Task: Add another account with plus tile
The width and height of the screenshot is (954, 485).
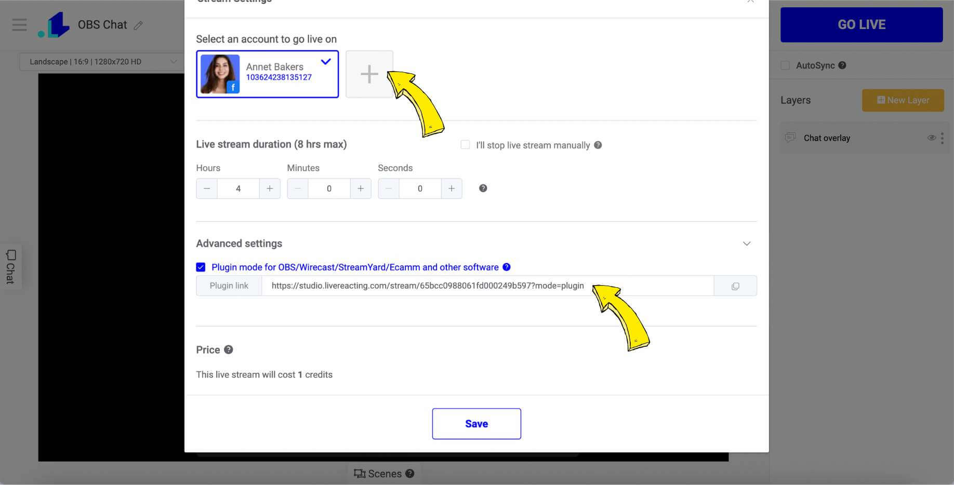Action: coord(369,74)
